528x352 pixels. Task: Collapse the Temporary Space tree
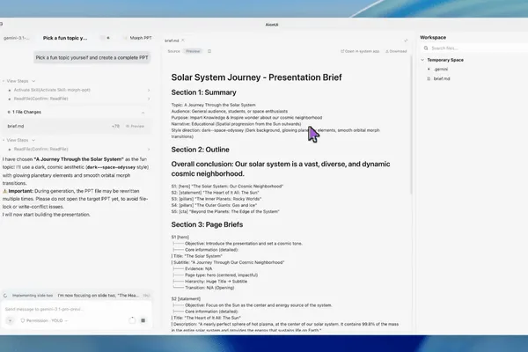(x=422, y=60)
